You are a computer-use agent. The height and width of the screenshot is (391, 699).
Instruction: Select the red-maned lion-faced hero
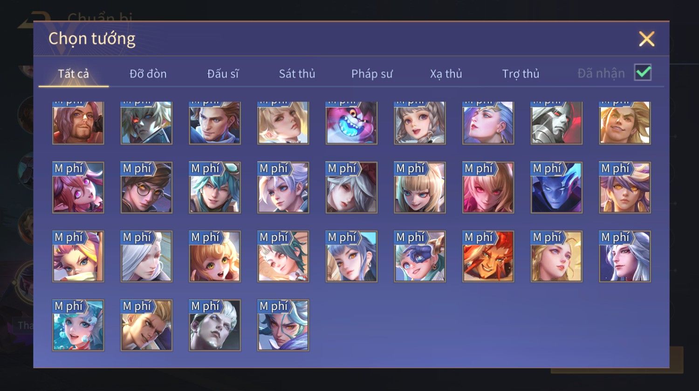[x=488, y=256]
